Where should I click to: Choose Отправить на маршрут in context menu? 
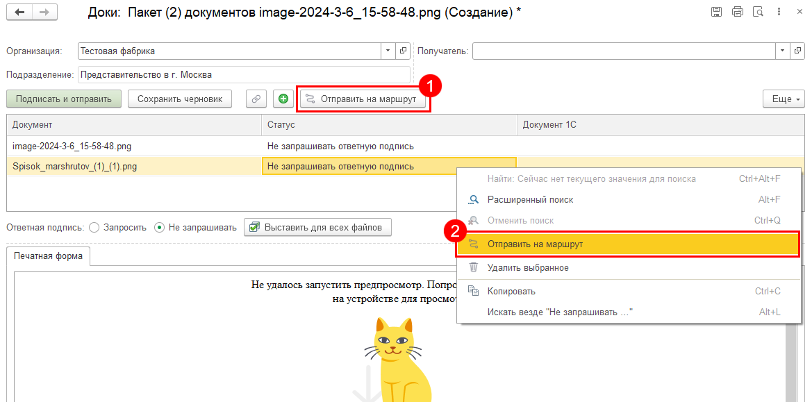[535, 244]
